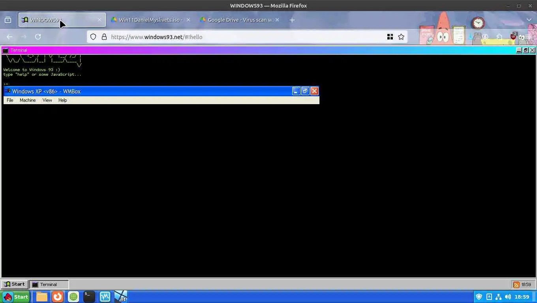Image resolution: width=537 pixels, height=303 pixels.
Task: Minimize the Windows 93 Terminal window
Action: pos(519,50)
